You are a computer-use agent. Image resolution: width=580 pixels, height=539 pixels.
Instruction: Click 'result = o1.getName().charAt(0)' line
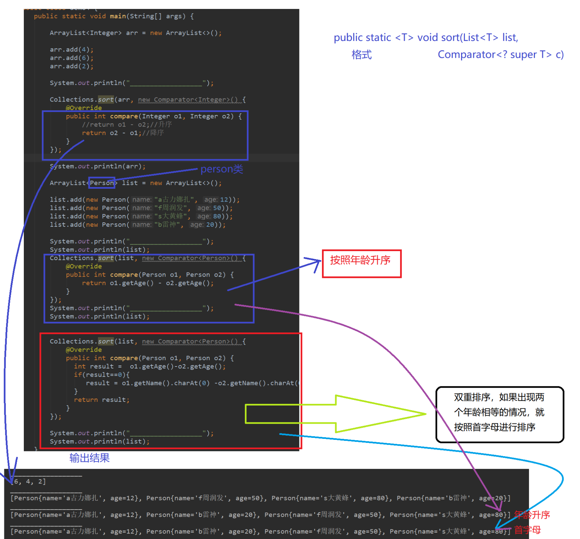192,383
